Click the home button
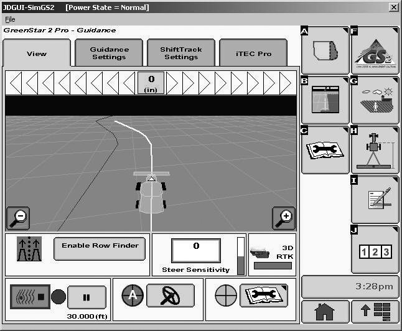This screenshot has height=331, width=402. click(x=325, y=312)
